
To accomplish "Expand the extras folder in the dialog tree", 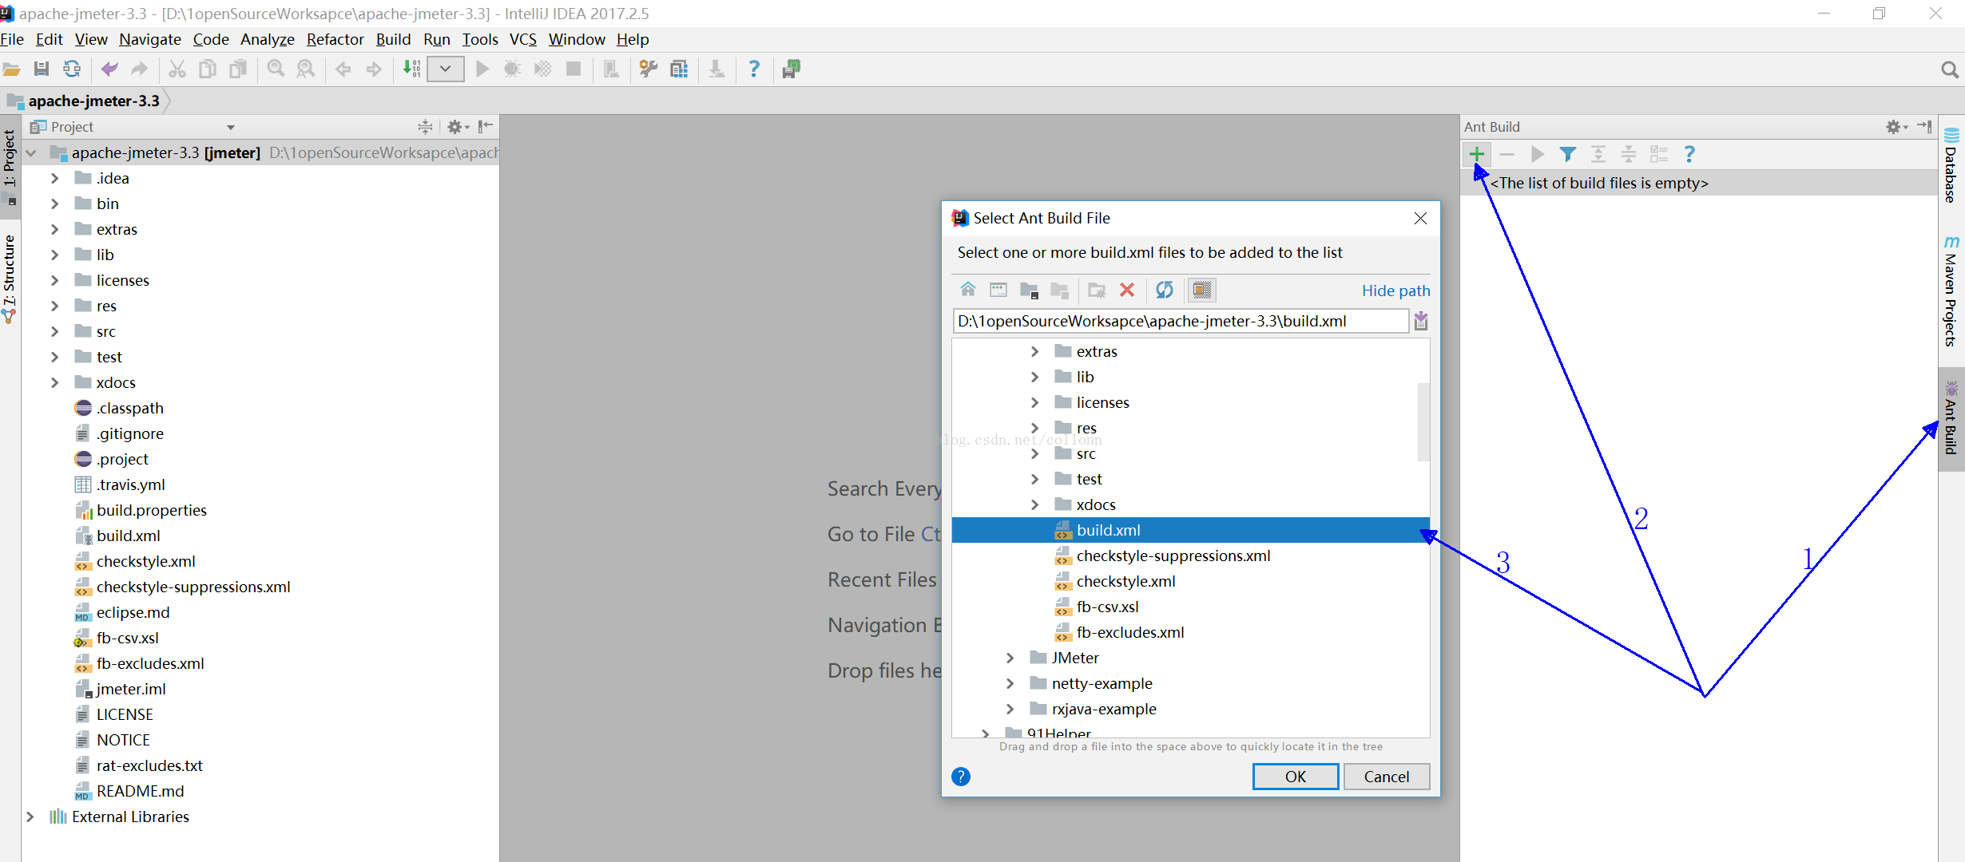I will [x=1034, y=351].
